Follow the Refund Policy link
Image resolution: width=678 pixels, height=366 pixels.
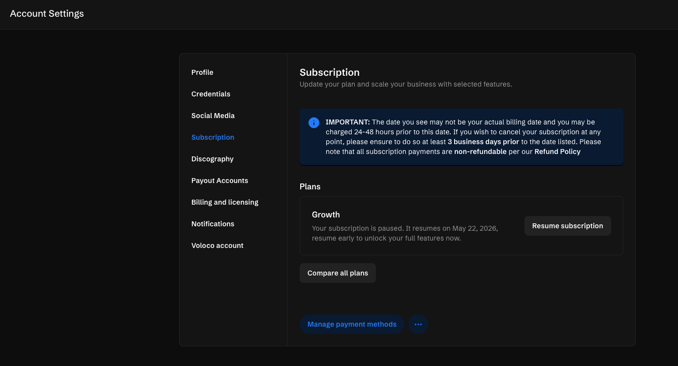(557, 152)
